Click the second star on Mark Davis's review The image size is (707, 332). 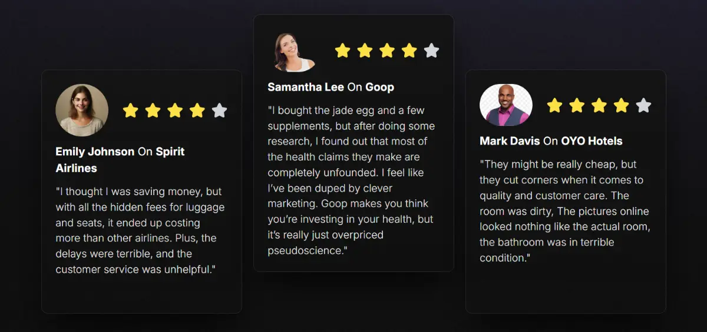pos(577,106)
